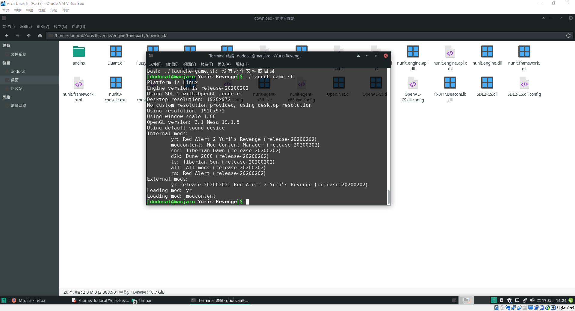The width and height of the screenshot is (575, 311).
Task: Select the Open.Nat.dll file icon
Action: point(338,83)
